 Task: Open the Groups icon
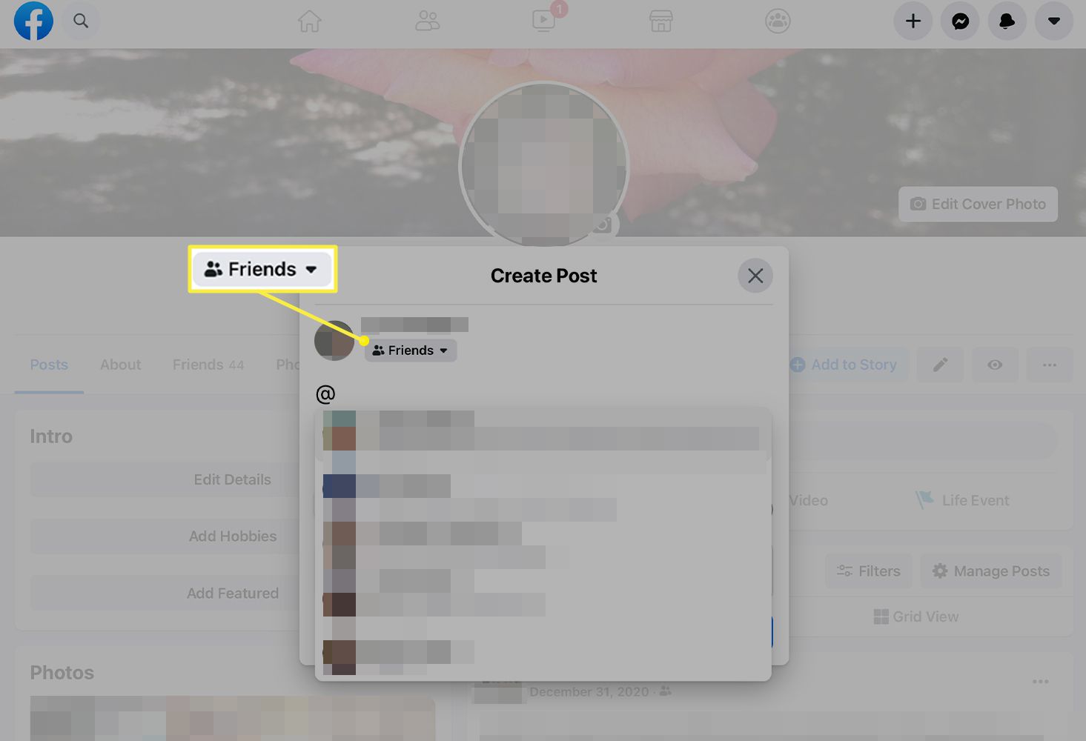[x=778, y=21]
